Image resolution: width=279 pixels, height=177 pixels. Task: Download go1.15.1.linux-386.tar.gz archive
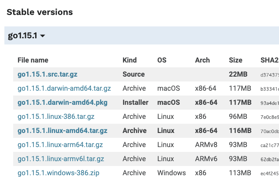pos(56,117)
